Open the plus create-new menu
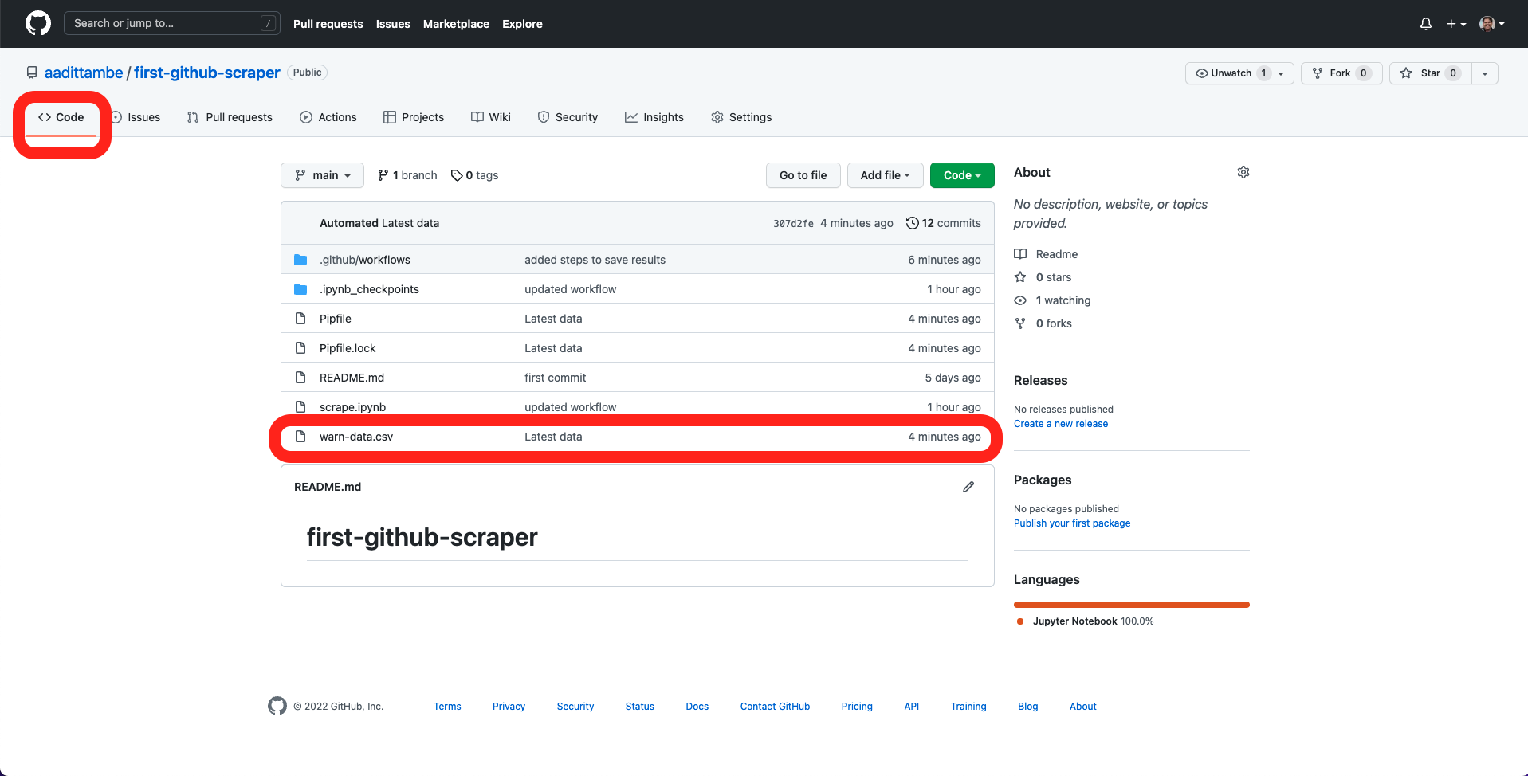The image size is (1528, 776). pos(1456,24)
